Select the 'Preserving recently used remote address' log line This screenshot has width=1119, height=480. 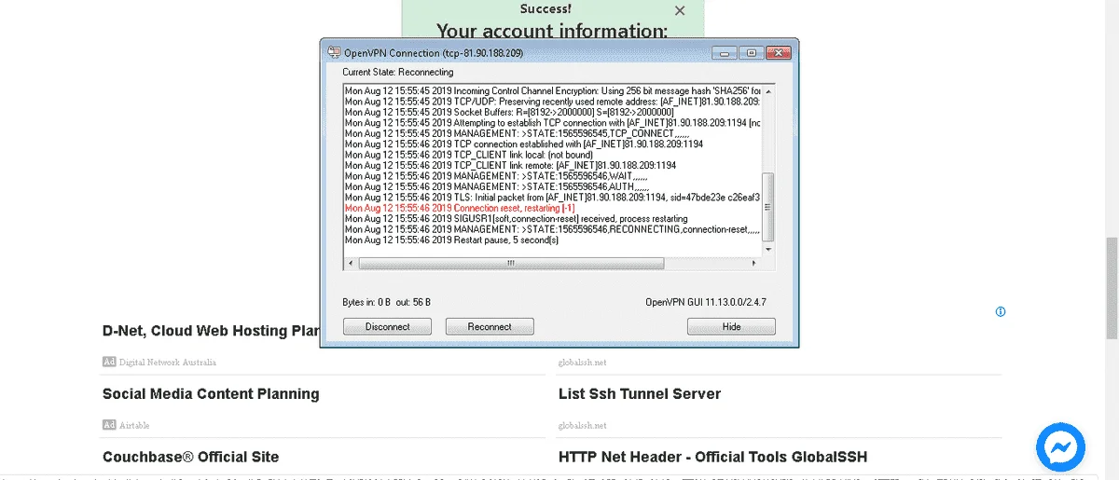click(x=553, y=101)
